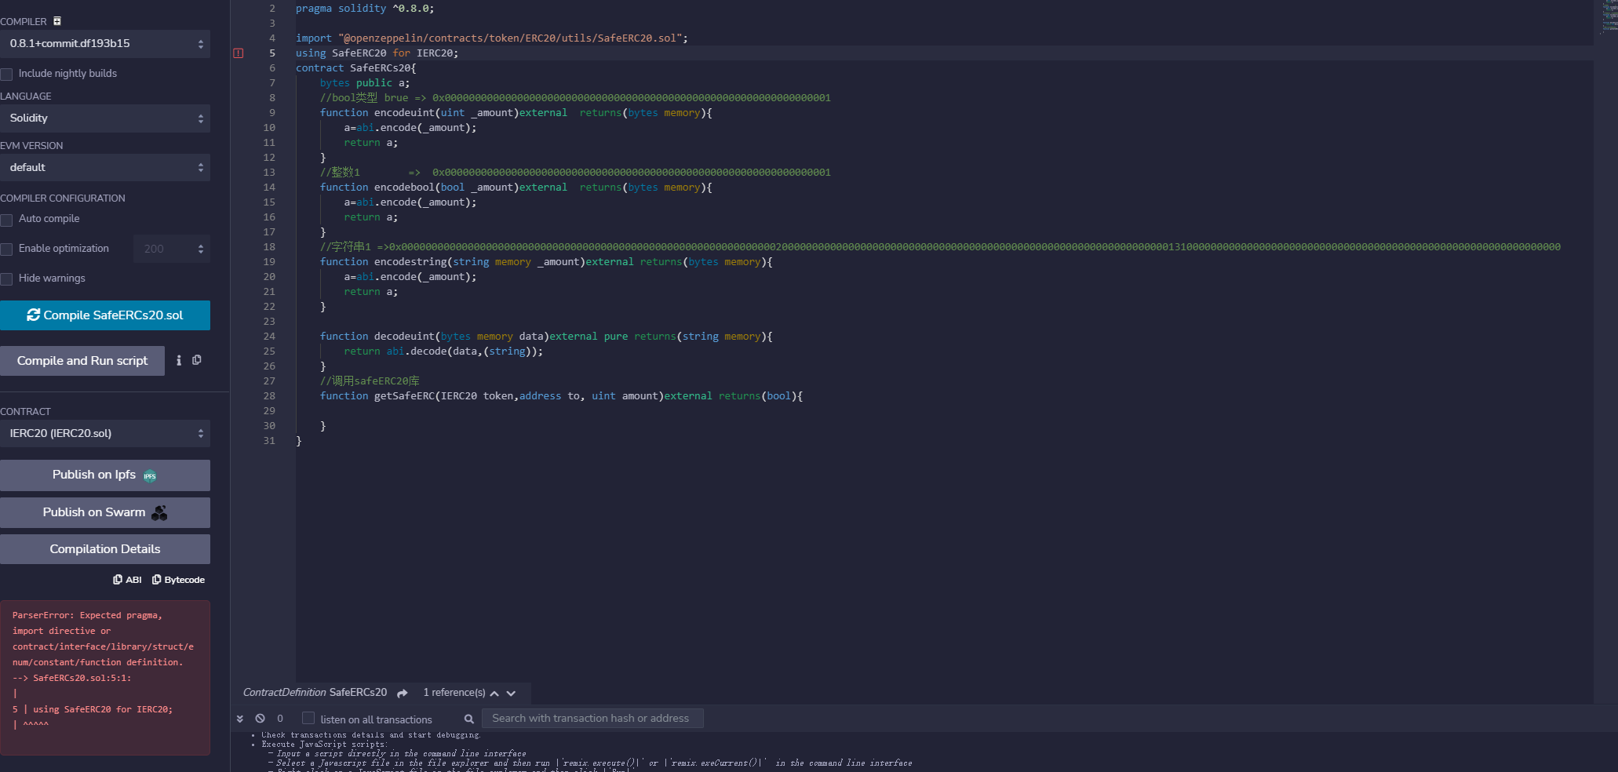
Task: Click the refresh icon on the Compile button
Action: pos(34,315)
